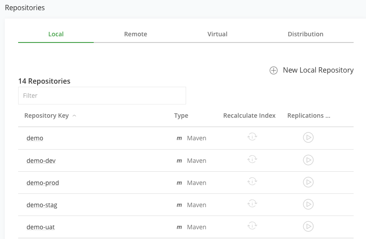Viewport: 366px width, 239px height.
Task: Switch to the Remote tab
Action: click(136, 34)
